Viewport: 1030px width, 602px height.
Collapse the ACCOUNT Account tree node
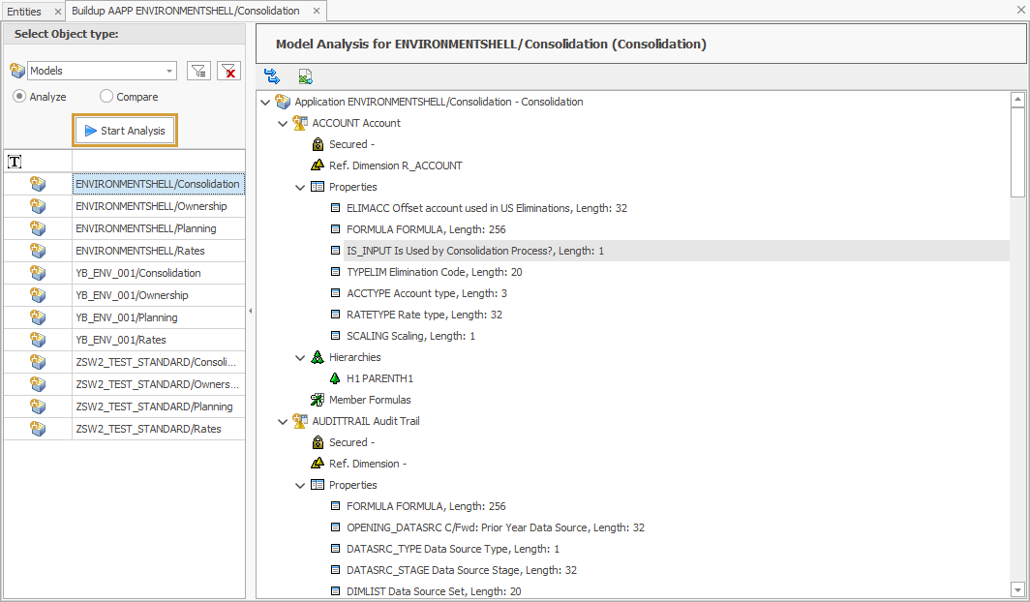click(283, 123)
